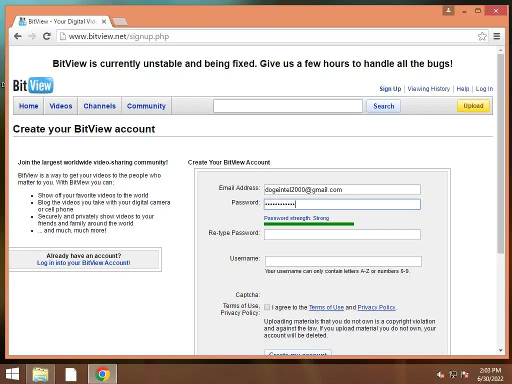Close the BitView browser tab
512x384 pixels.
104,21
